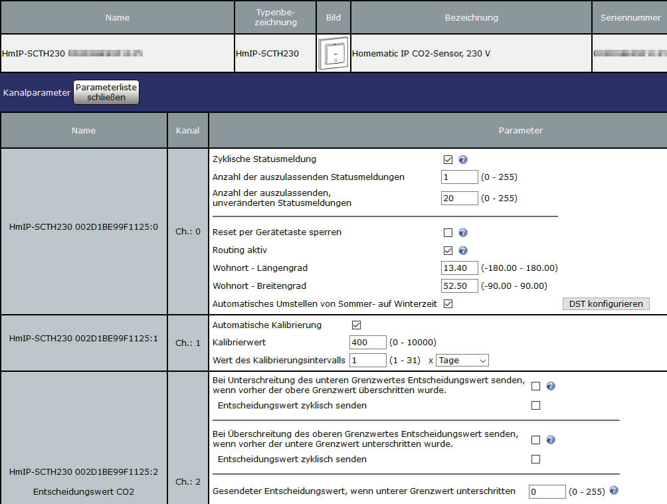Click Anzahl der auszulassenden Statusmeldungen field

[460, 177]
